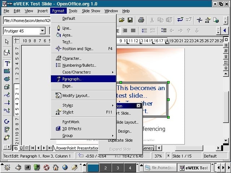Click the horizontal scrollbar thumb
The width and height of the screenshot is (231, 173).
click(189, 148)
